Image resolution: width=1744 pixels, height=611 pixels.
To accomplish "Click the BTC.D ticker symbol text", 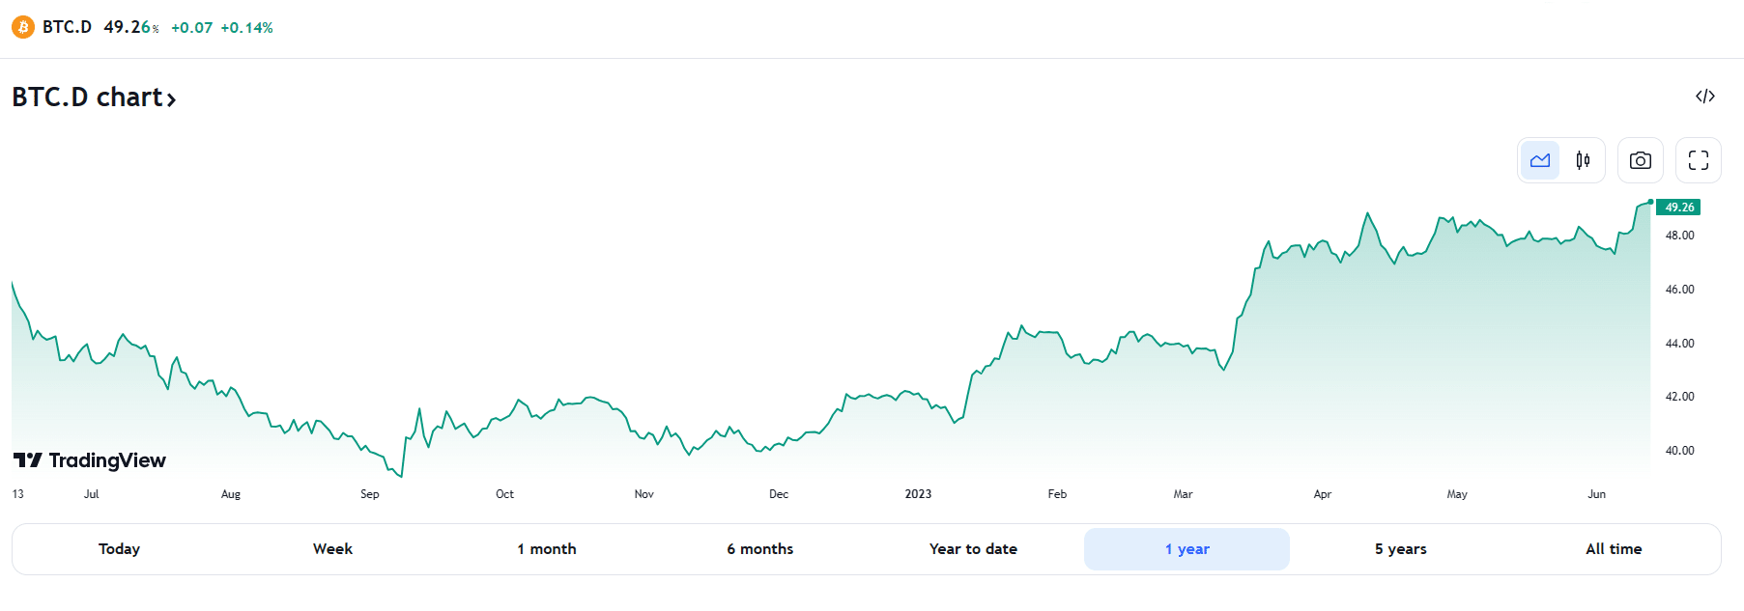I will click(67, 27).
